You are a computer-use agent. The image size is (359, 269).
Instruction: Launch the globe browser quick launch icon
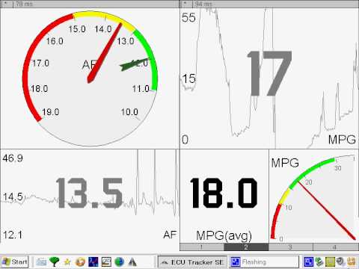(120, 262)
